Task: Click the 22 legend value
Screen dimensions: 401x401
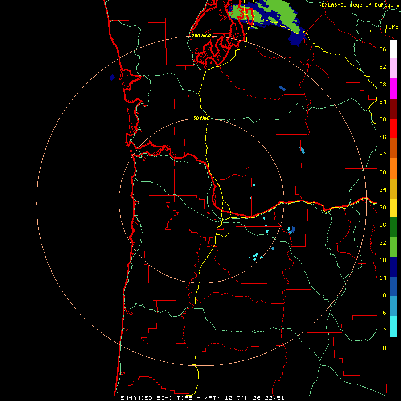Action: pyautogui.click(x=383, y=242)
